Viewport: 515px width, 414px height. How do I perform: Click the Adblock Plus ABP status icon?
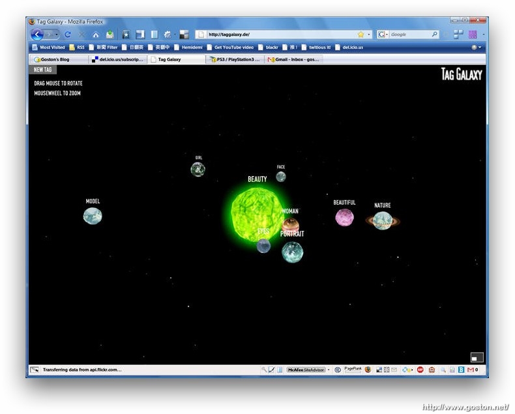pos(420,370)
